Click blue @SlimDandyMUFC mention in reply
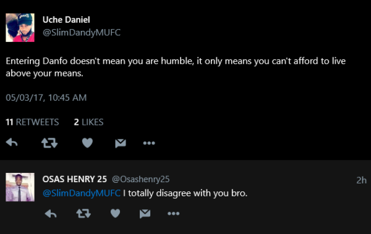 82,193
